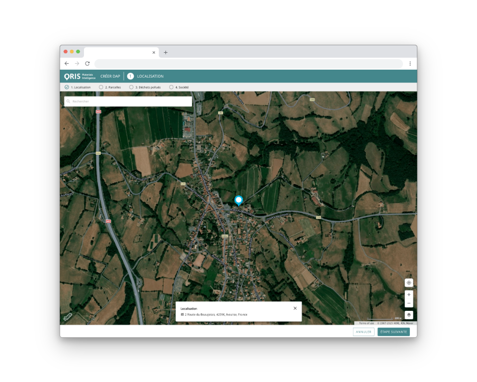Open the browser three-dot menu

(410, 64)
